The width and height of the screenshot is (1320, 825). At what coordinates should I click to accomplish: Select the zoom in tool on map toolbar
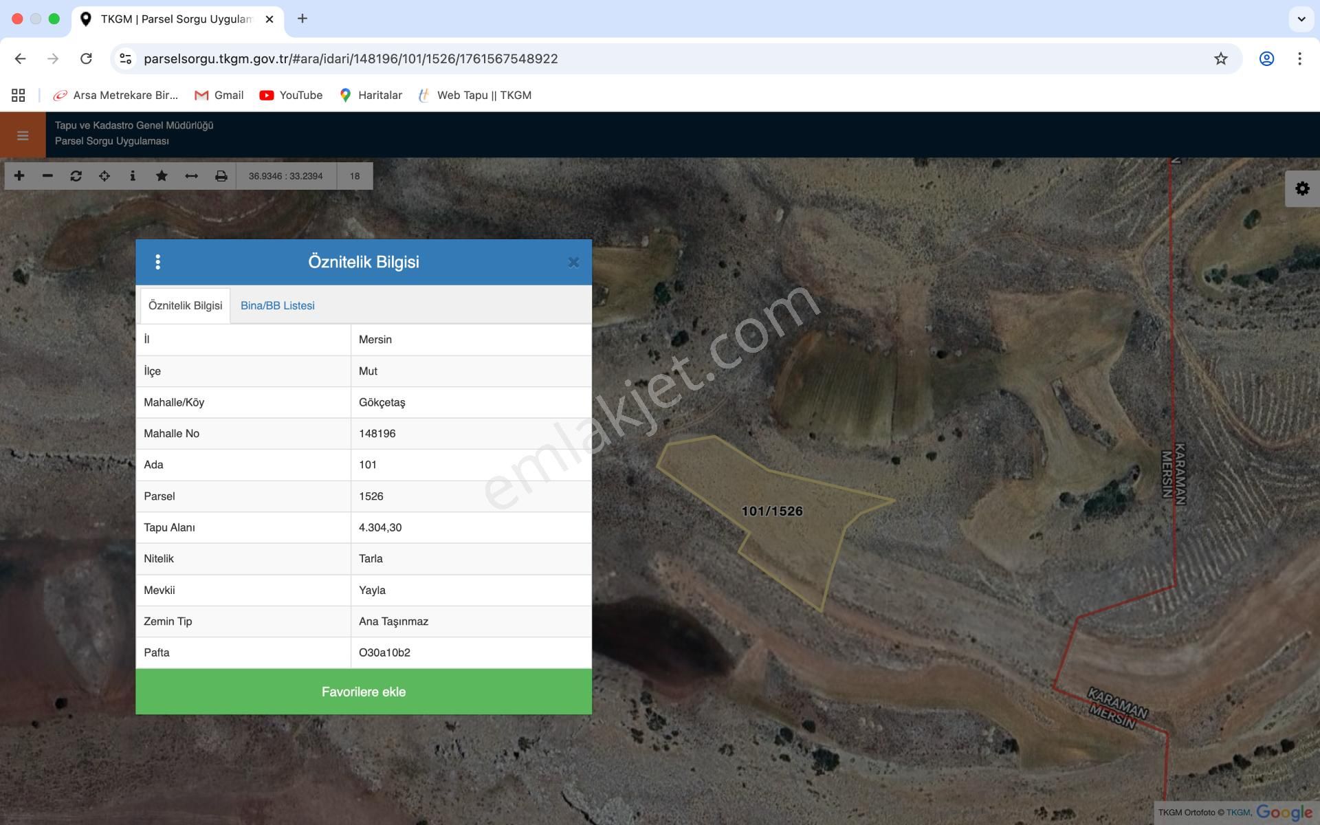(19, 176)
